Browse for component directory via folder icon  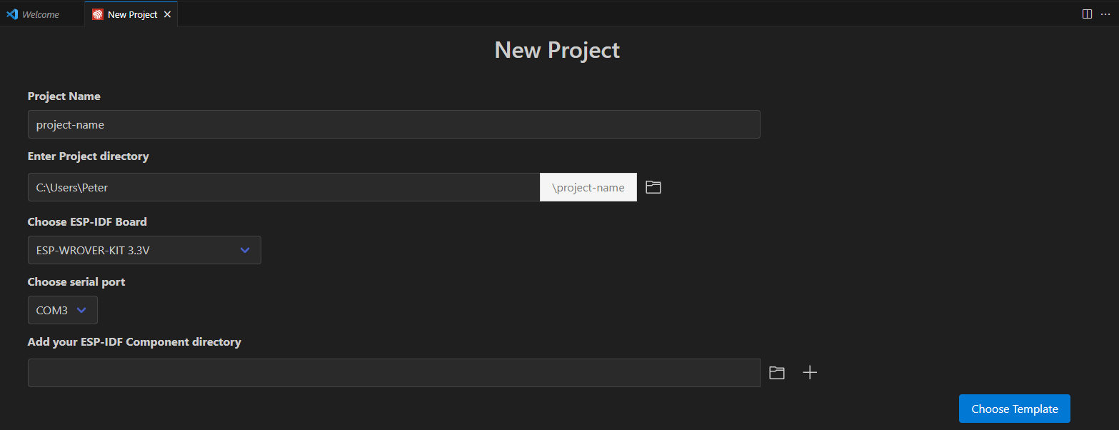click(x=776, y=373)
